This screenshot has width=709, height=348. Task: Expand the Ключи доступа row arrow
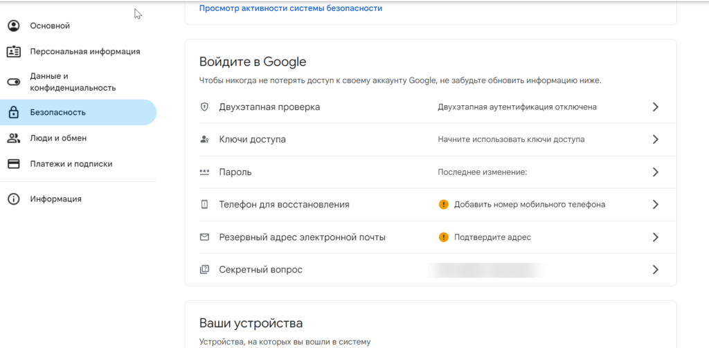655,140
